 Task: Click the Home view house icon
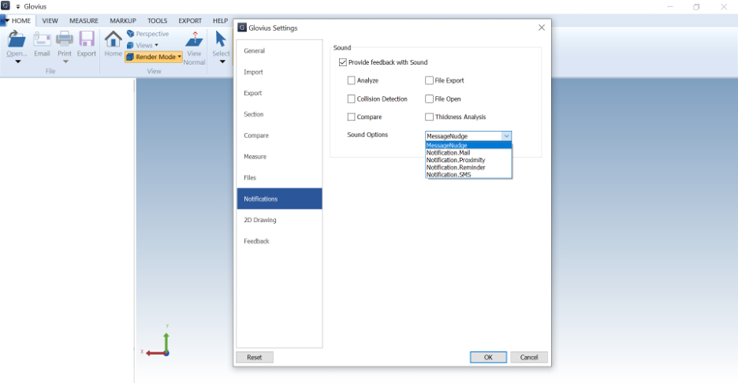[x=113, y=39]
